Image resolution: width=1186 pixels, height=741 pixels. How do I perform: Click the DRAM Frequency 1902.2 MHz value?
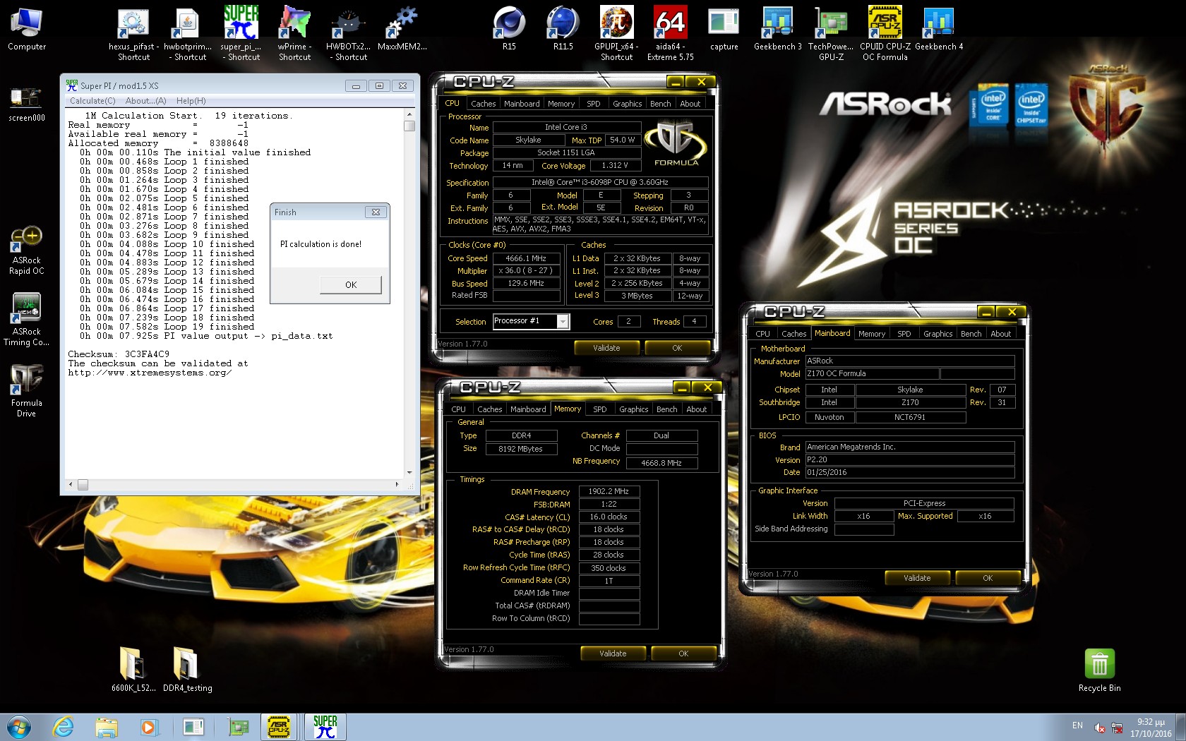click(x=609, y=492)
